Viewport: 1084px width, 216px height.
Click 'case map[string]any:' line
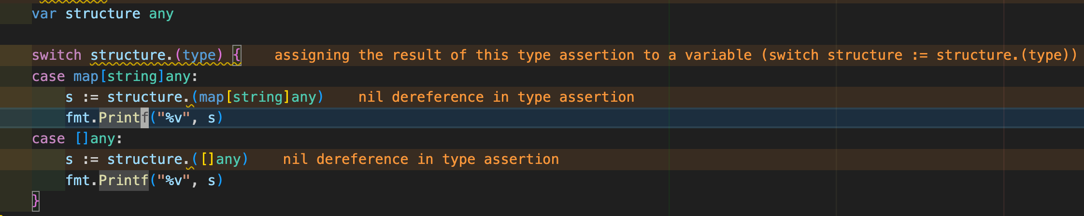115,76
